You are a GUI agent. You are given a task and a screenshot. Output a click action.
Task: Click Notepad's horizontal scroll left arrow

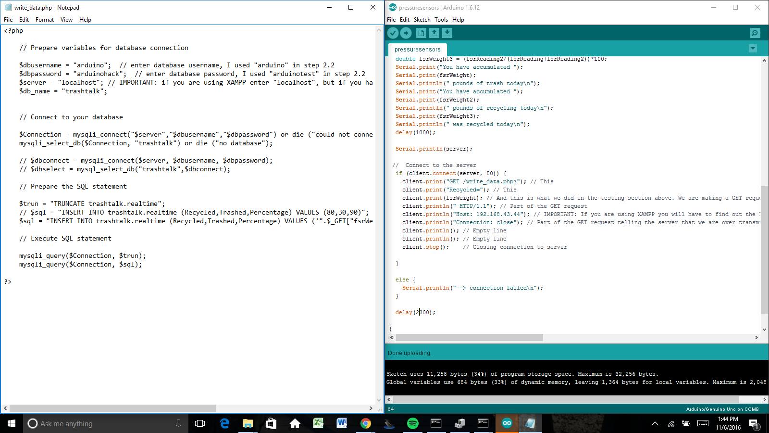coord(5,408)
